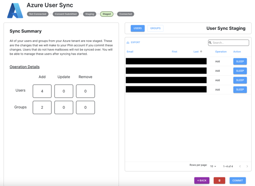Click Sleep button in fourth user row

click(x=240, y=90)
